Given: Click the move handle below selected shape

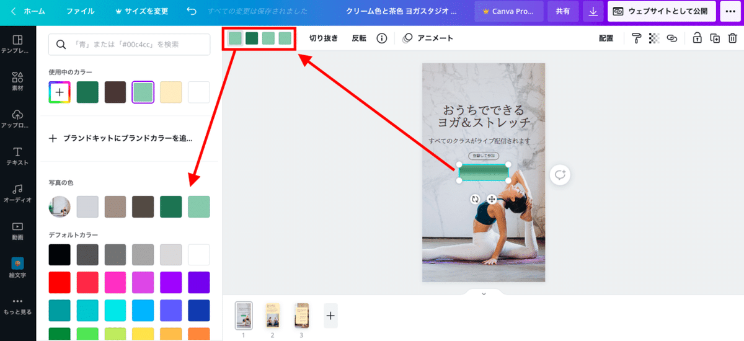Looking at the screenshot, I should 492,199.
